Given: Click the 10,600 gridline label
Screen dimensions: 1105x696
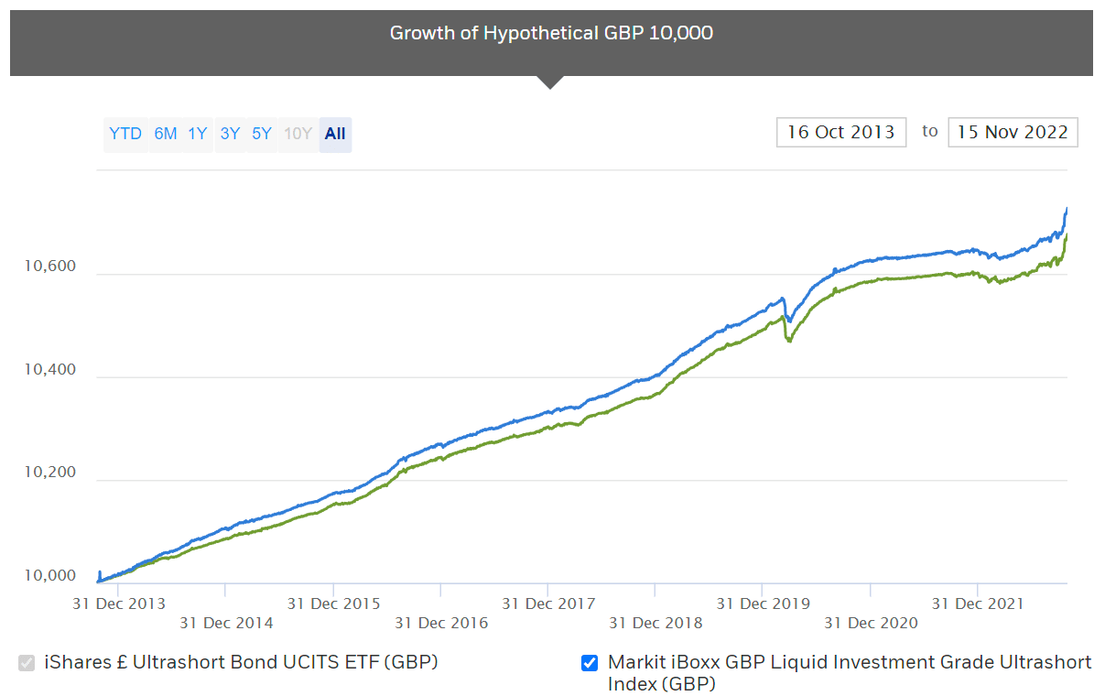Looking at the screenshot, I should point(50,266).
